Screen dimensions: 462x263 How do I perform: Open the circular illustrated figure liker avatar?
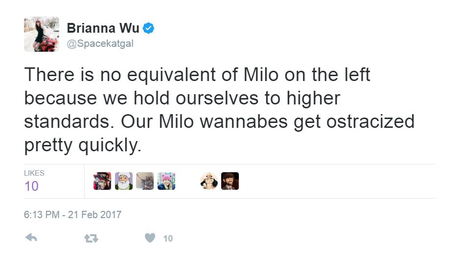(209, 181)
